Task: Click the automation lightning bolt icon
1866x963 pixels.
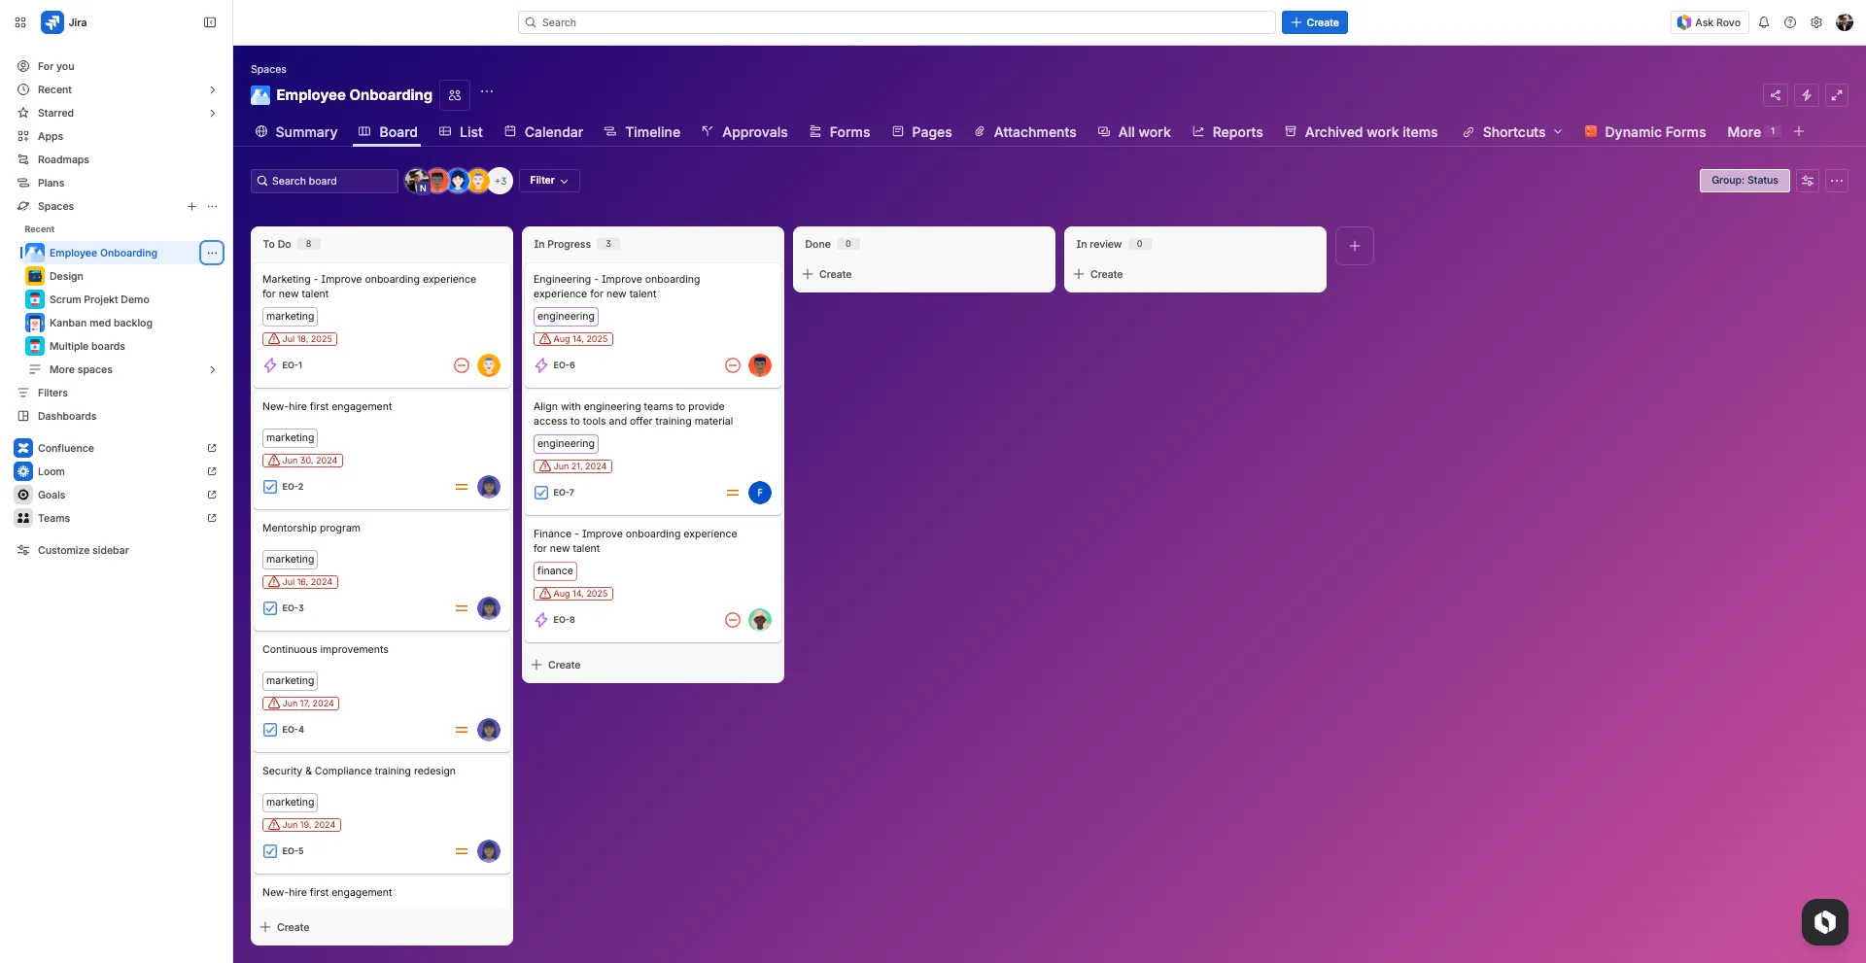Action: coord(1806,95)
